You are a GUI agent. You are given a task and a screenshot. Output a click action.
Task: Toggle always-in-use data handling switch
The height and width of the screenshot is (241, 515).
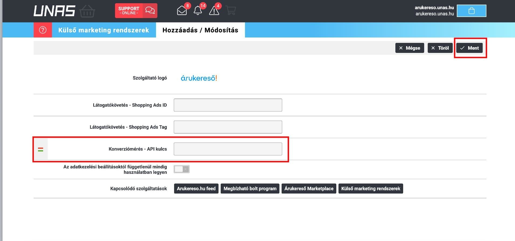click(182, 169)
